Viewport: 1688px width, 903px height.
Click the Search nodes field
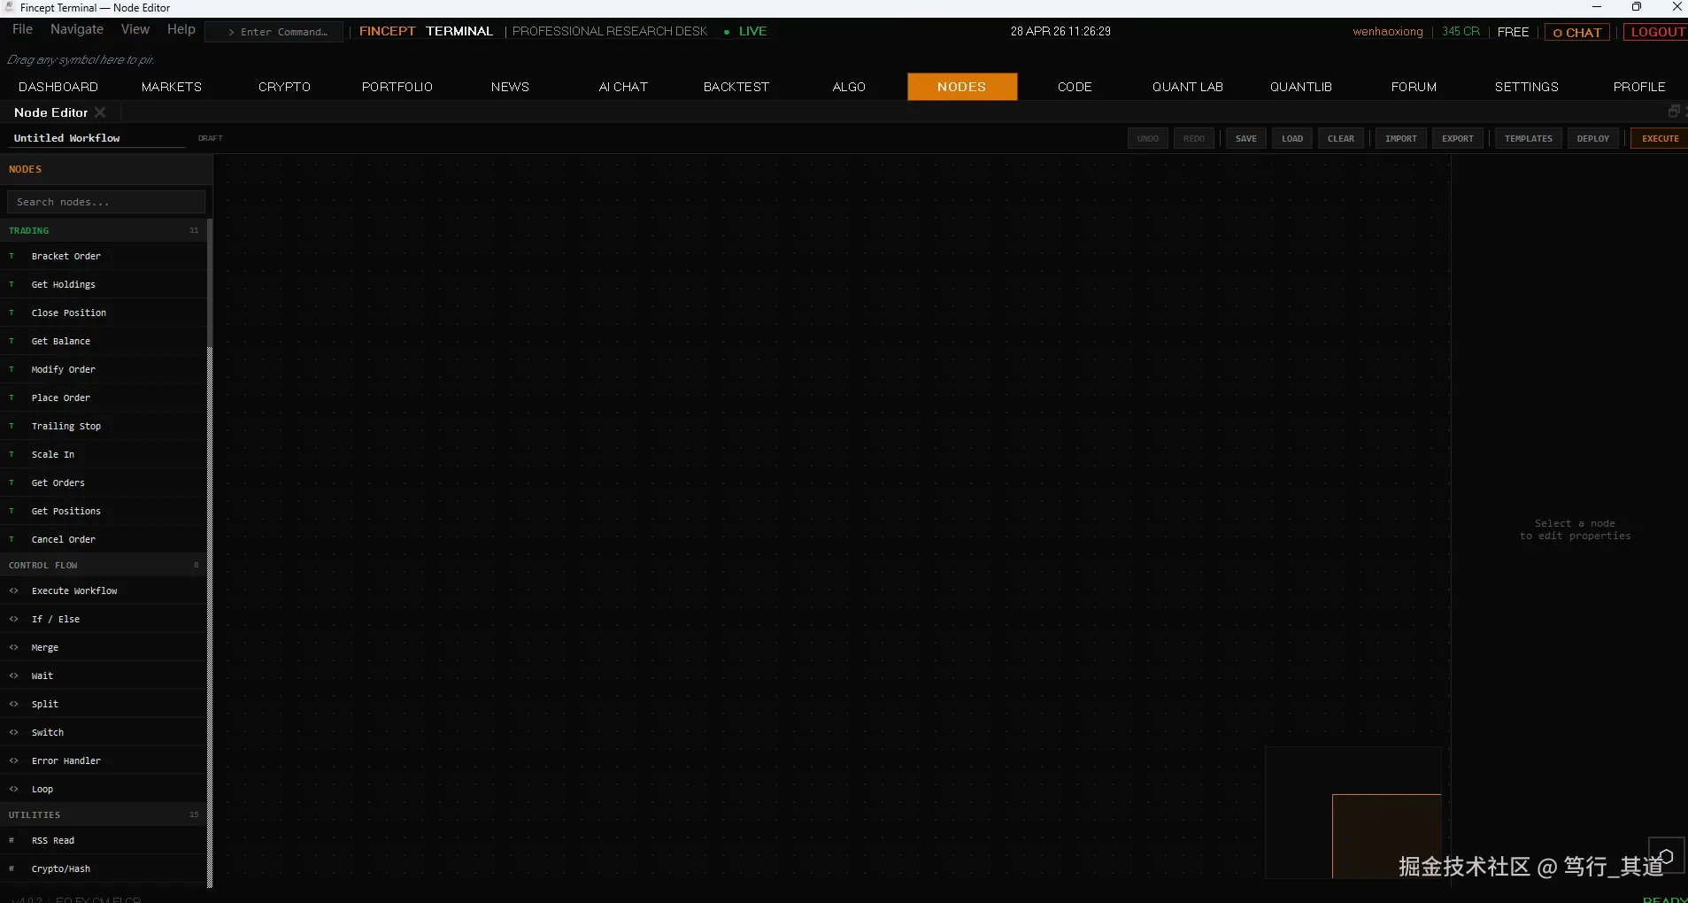(x=106, y=202)
